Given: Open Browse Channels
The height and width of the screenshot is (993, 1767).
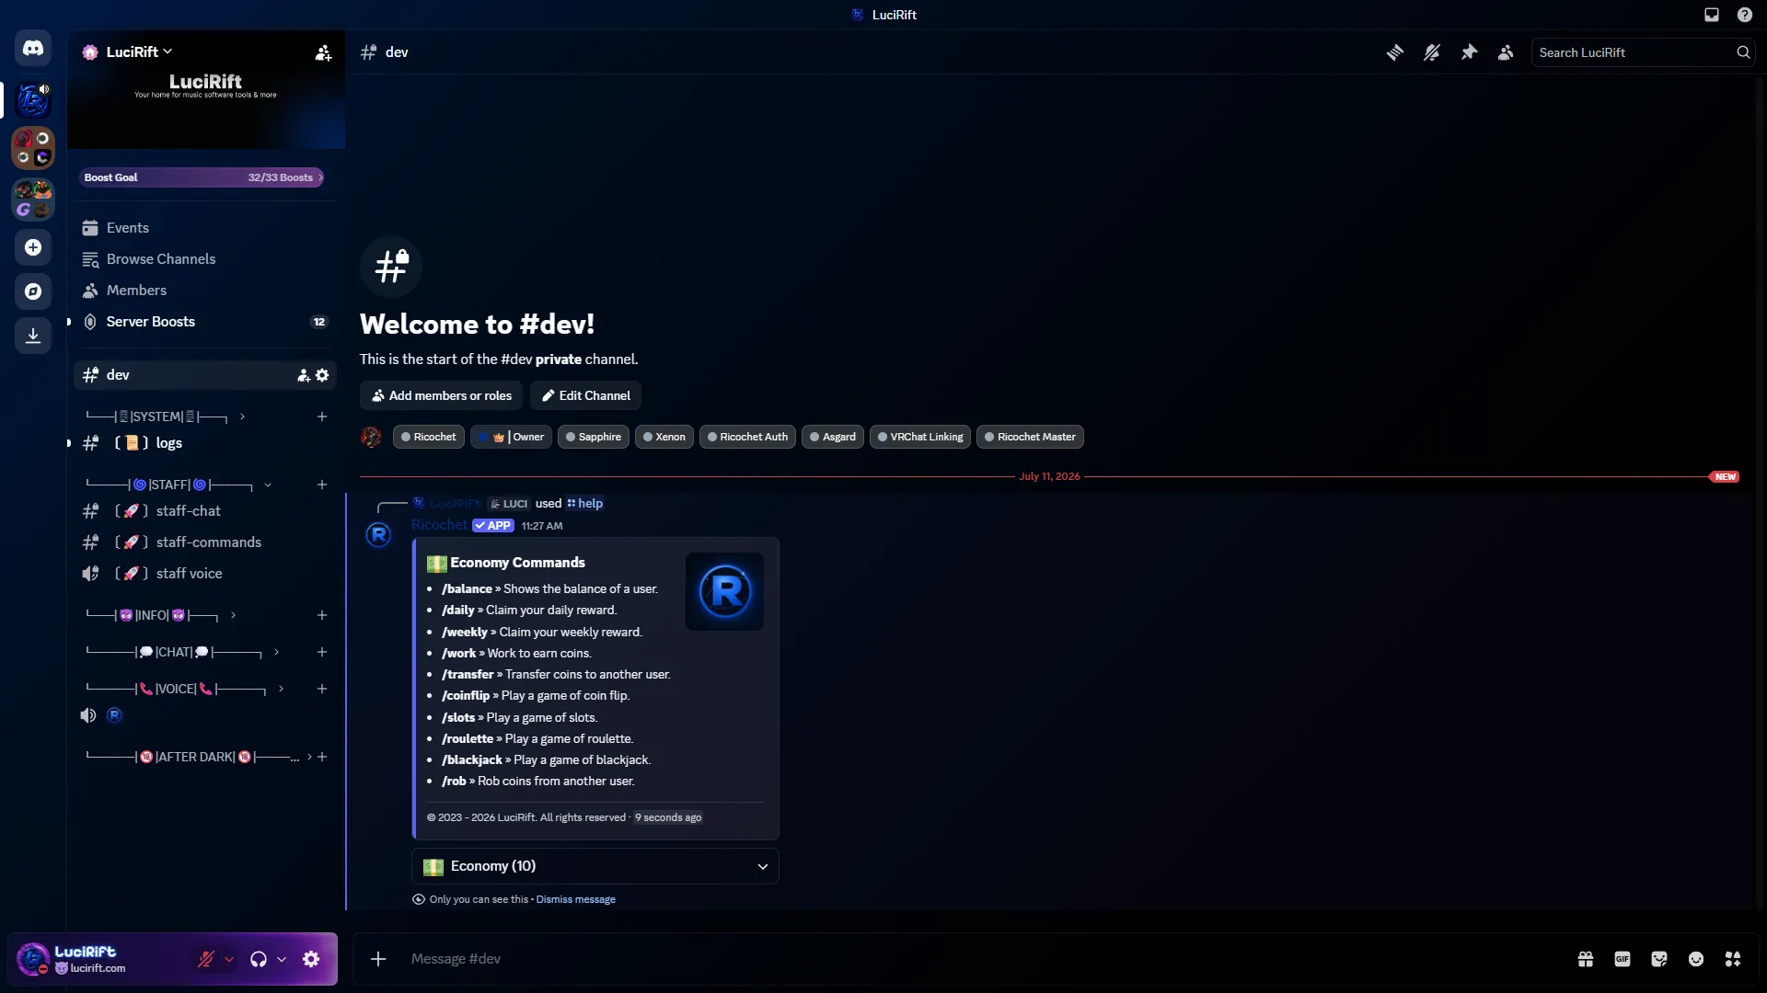Looking at the screenshot, I should [x=205, y=259].
